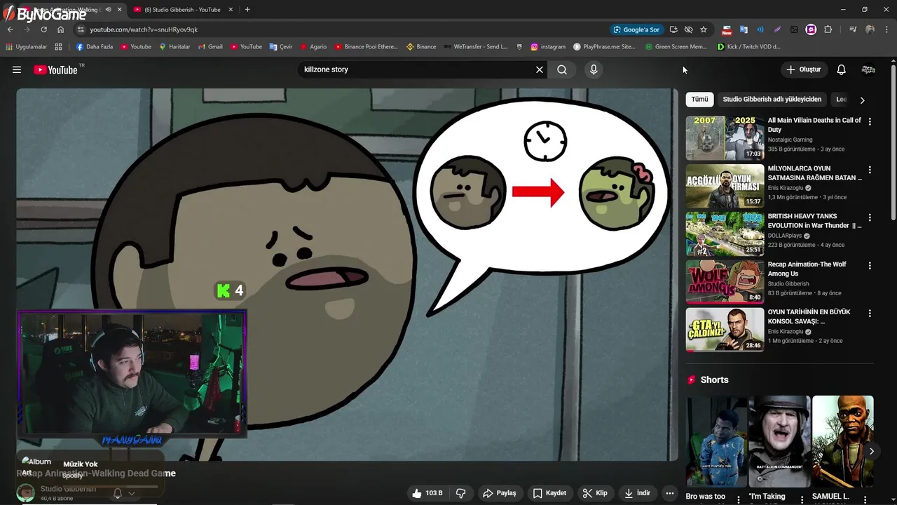Open YouTube notifications bell
897x505 pixels.
pos(842,69)
